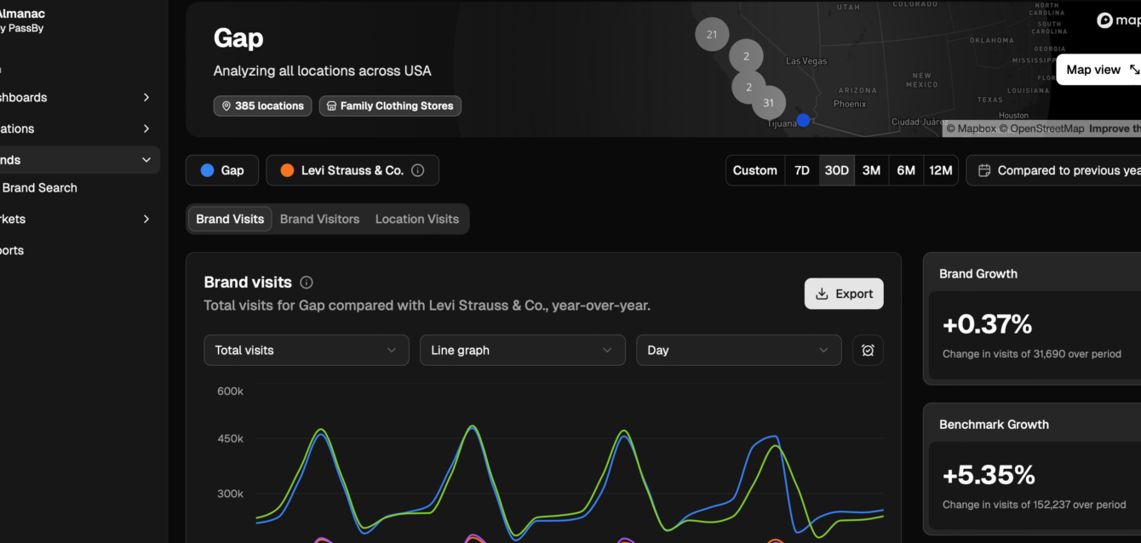Collapse the Brands sidebar section chevron
The width and height of the screenshot is (1141, 543).
tap(146, 160)
